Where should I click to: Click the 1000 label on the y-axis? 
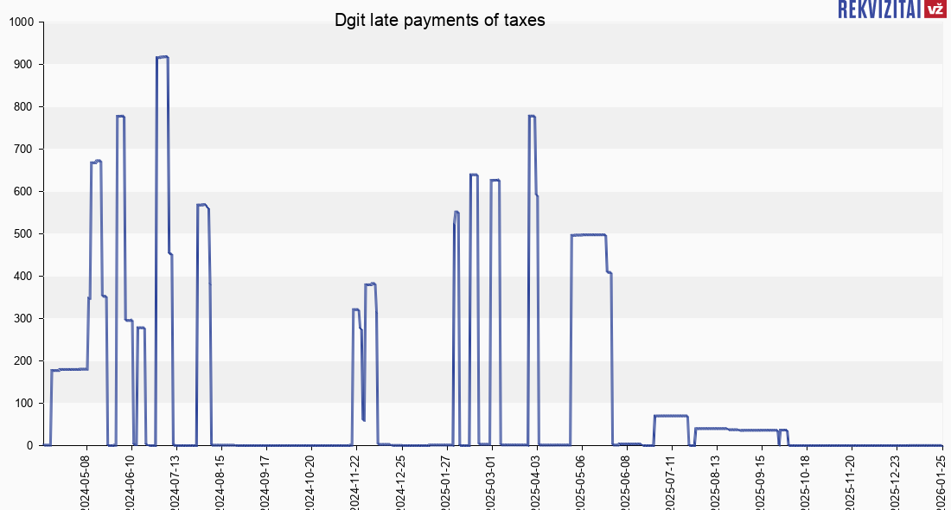click(20, 22)
